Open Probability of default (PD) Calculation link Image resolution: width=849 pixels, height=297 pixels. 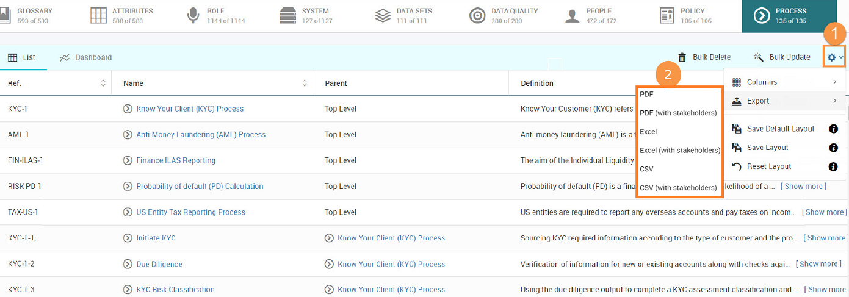[x=200, y=186]
